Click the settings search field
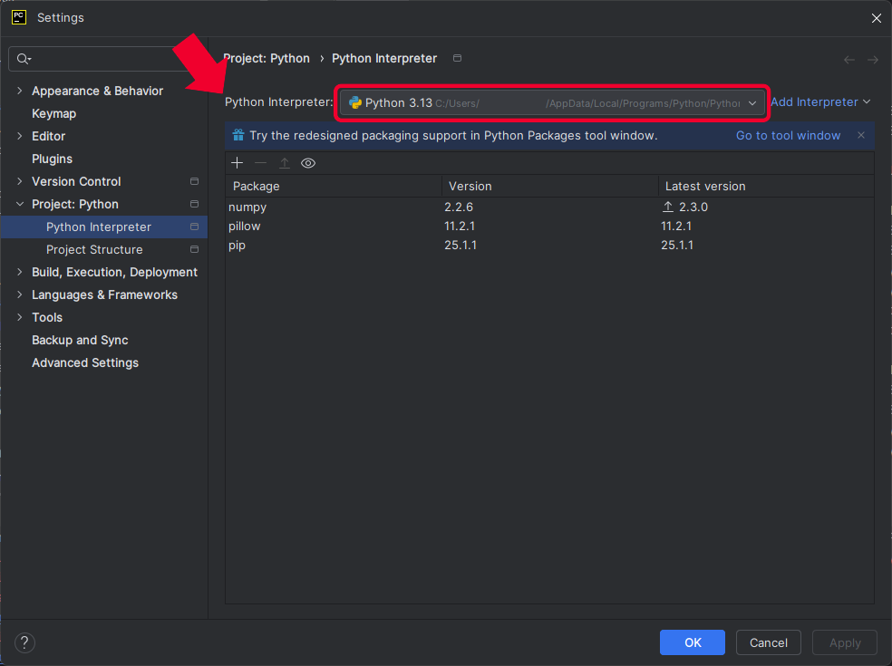 tap(109, 59)
